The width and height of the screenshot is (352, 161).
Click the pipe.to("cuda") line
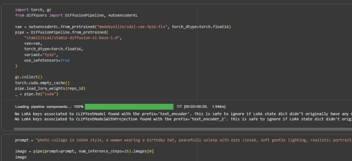coord(37,94)
